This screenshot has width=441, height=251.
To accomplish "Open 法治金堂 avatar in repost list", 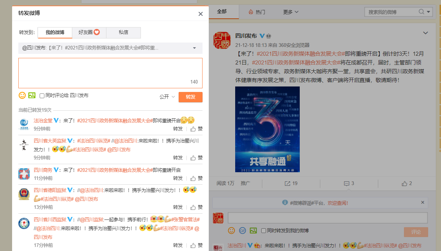I will (x=24, y=123).
